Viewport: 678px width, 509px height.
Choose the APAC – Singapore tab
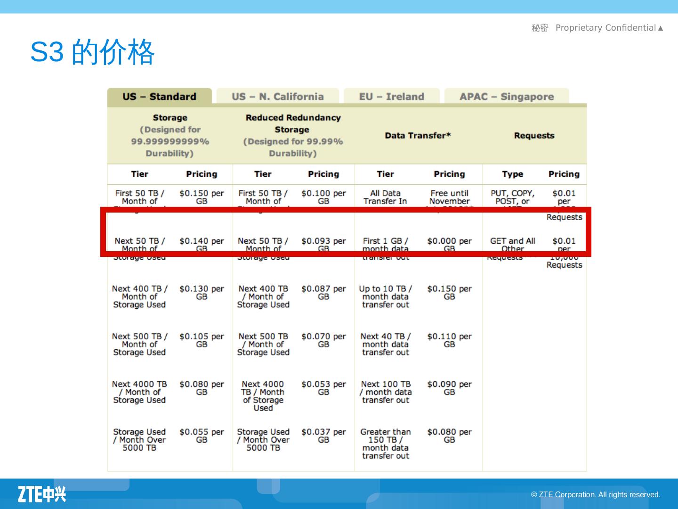506,97
